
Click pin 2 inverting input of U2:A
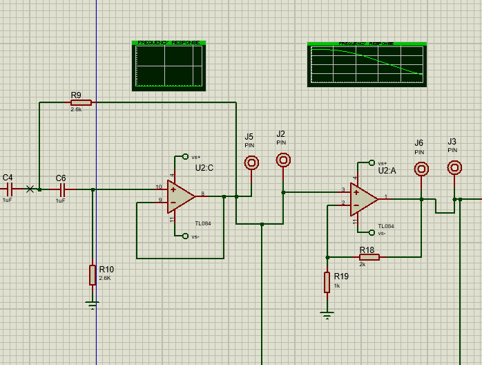345,205
